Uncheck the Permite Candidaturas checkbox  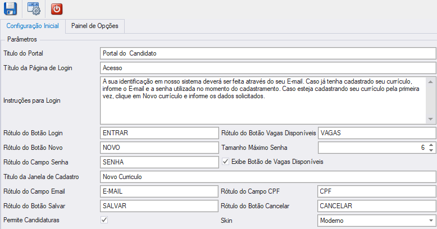coord(104,220)
